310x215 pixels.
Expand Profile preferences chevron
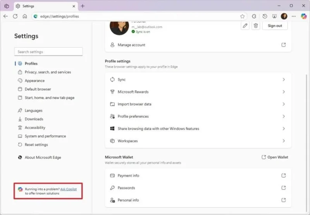284,116
